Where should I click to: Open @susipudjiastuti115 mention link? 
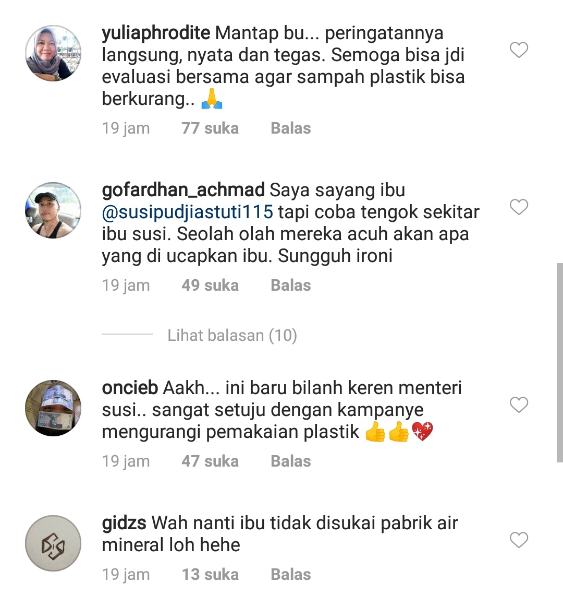[x=187, y=212]
